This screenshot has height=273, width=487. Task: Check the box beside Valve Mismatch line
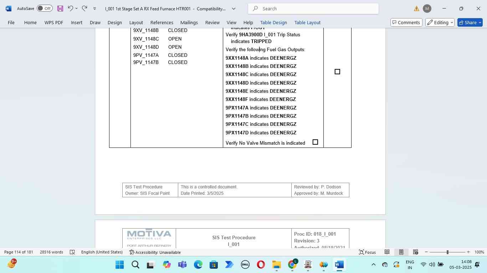pos(315,142)
